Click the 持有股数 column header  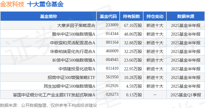coord(131,16)
